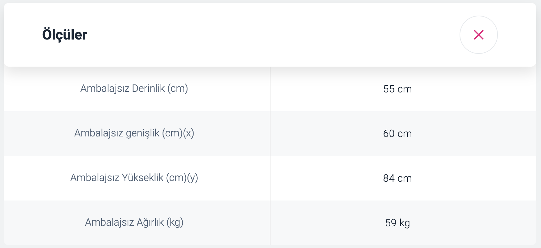The image size is (541, 248).
Task: Click the depth row's empty area left of label
Action: [42, 89]
